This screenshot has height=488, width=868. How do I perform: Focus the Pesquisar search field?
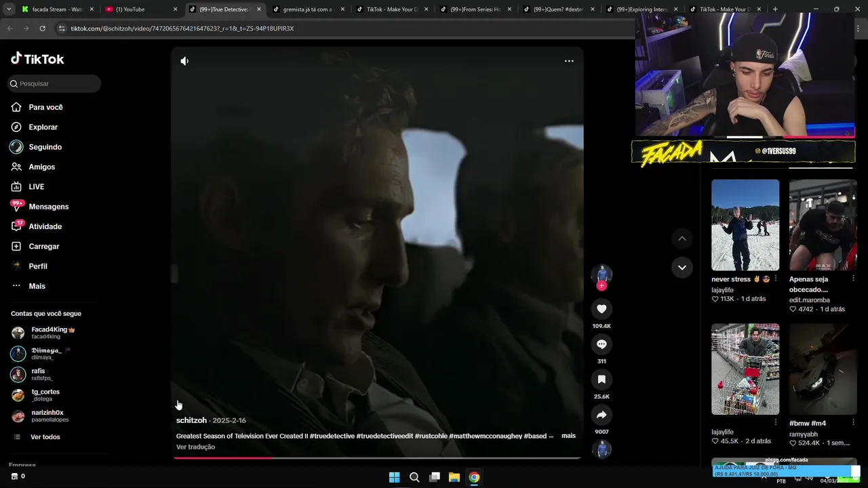(x=54, y=83)
